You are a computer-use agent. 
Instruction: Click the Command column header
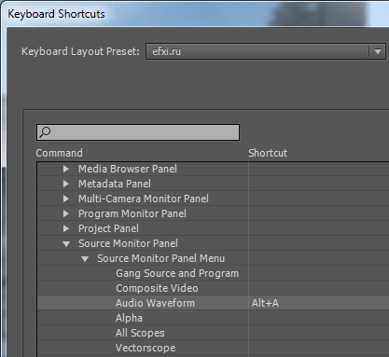[x=59, y=153]
